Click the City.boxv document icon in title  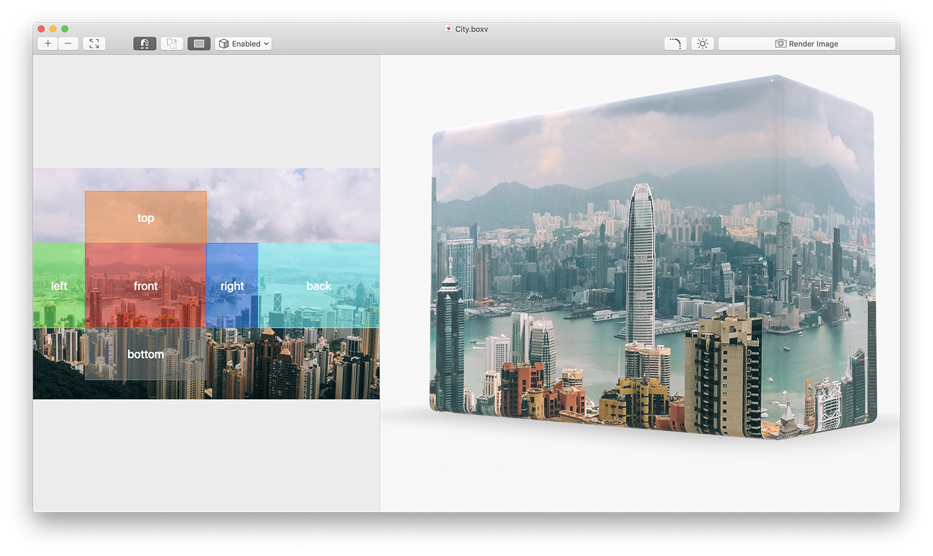(448, 29)
